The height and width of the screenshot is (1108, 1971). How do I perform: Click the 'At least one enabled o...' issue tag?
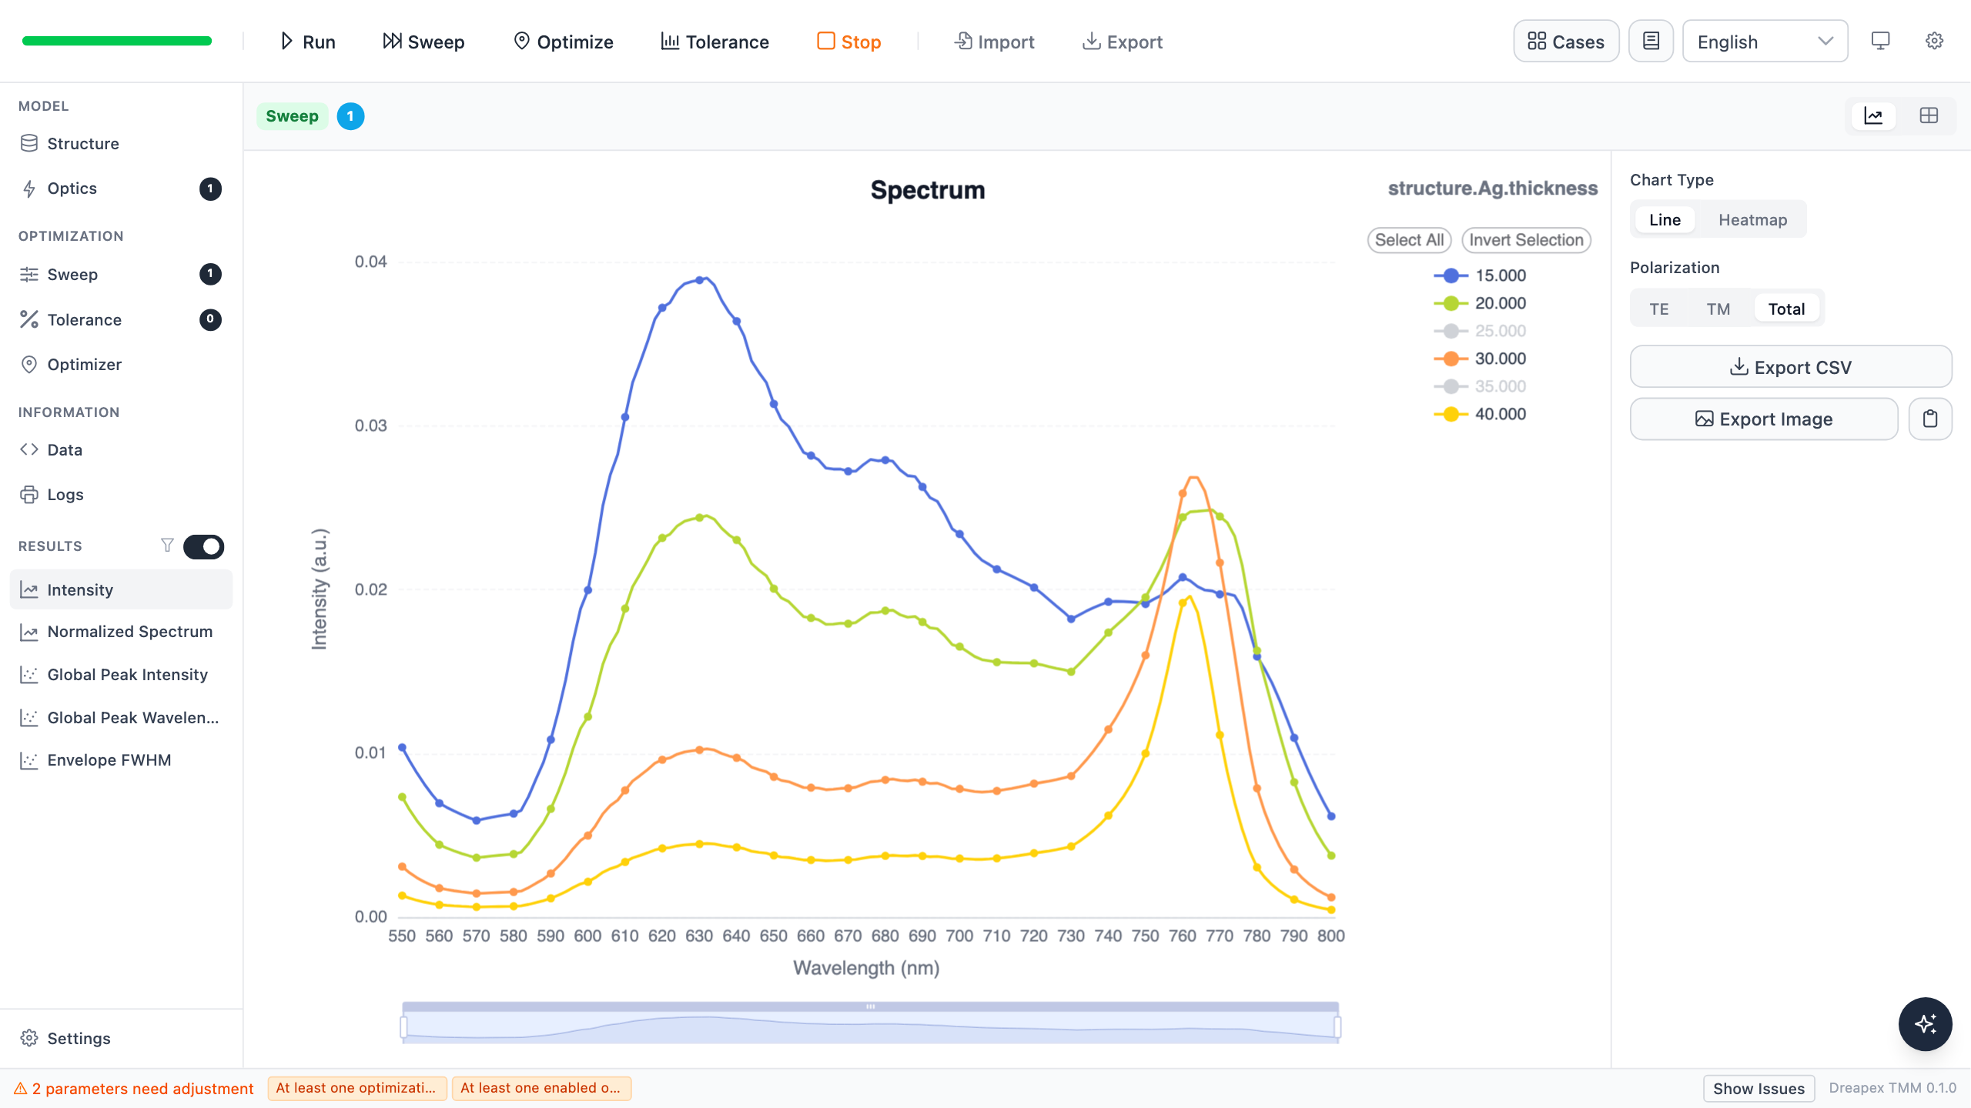click(x=541, y=1088)
